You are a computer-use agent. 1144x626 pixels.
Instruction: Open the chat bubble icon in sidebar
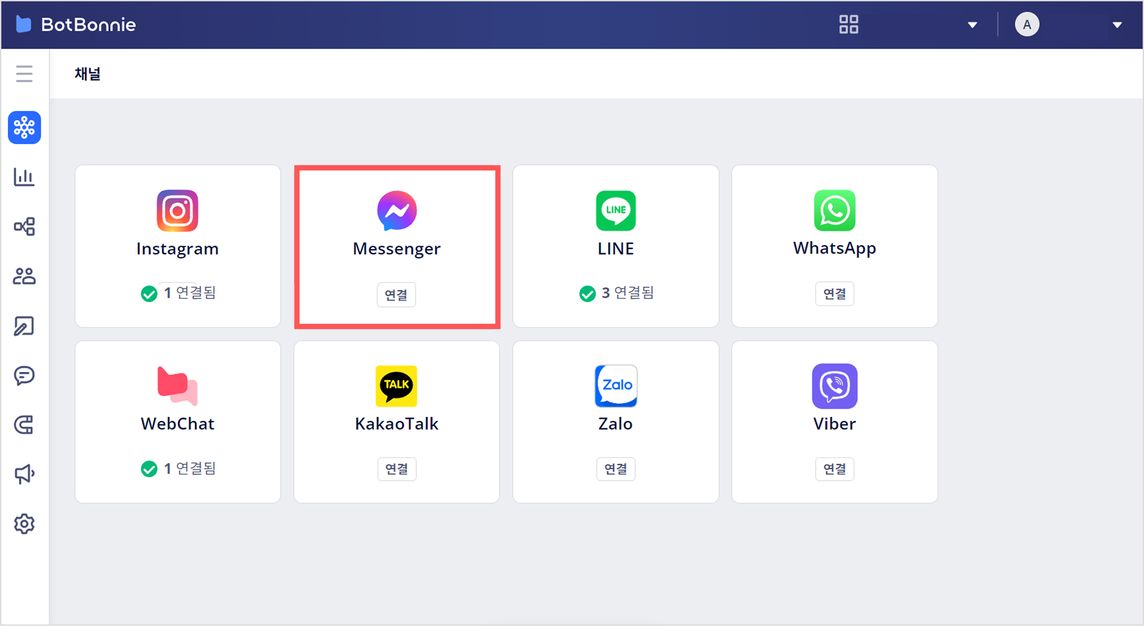click(24, 375)
